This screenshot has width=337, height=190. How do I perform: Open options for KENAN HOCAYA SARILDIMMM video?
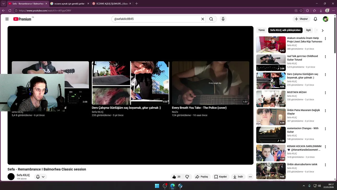(325, 147)
